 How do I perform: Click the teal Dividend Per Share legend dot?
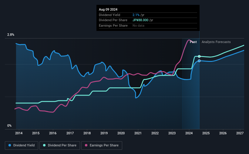coord(44,145)
